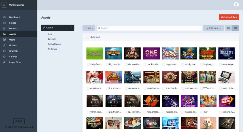Click the Dashboard gauge icon in the sidebar
Viewport: 243px width, 132px height.
point(4,17)
